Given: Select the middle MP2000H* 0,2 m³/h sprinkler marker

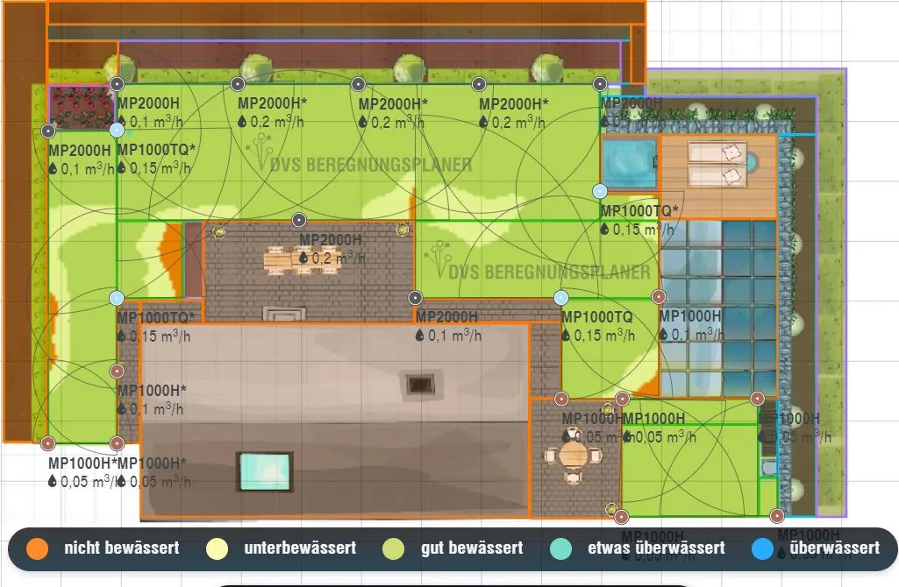Looking at the screenshot, I should 359,84.
